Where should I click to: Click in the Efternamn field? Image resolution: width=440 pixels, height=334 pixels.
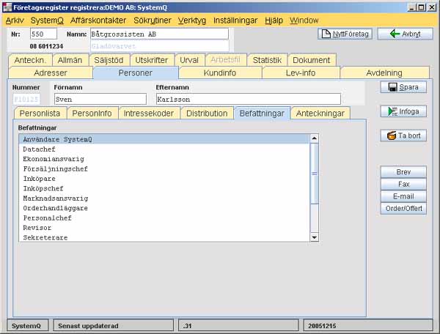pos(249,99)
